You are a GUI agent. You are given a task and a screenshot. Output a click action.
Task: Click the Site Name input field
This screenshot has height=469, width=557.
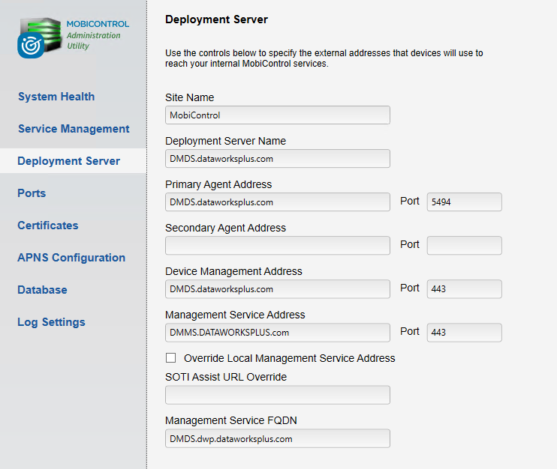(x=277, y=115)
